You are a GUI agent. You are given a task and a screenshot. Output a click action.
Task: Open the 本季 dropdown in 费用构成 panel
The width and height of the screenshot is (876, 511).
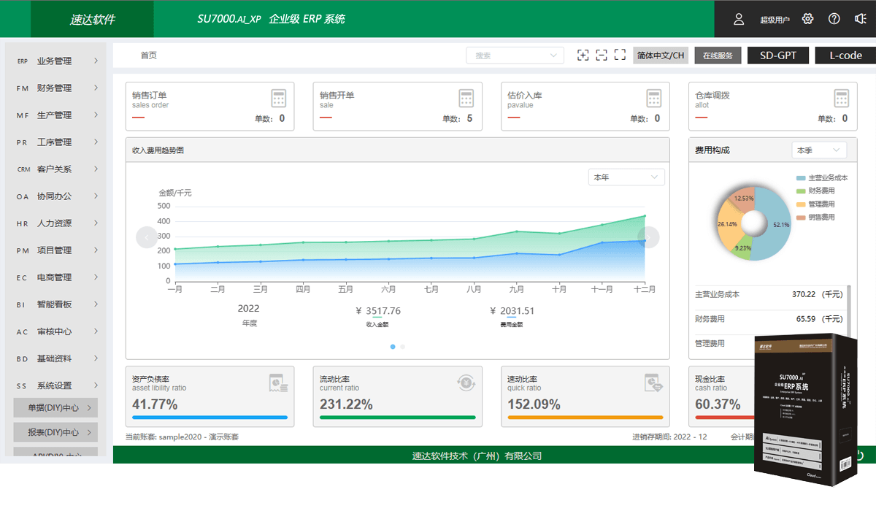[818, 149]
